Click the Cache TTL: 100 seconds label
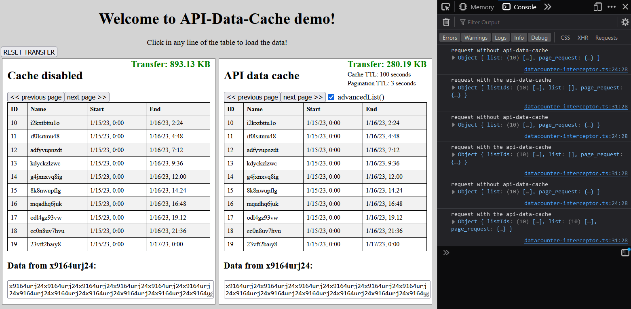The width and height of the screenshot is (631, 309). click(379, 74)
